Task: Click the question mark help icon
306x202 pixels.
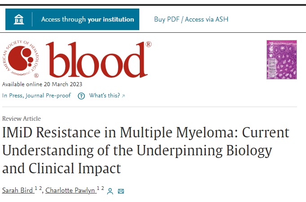Action: (x=81, y=96)
